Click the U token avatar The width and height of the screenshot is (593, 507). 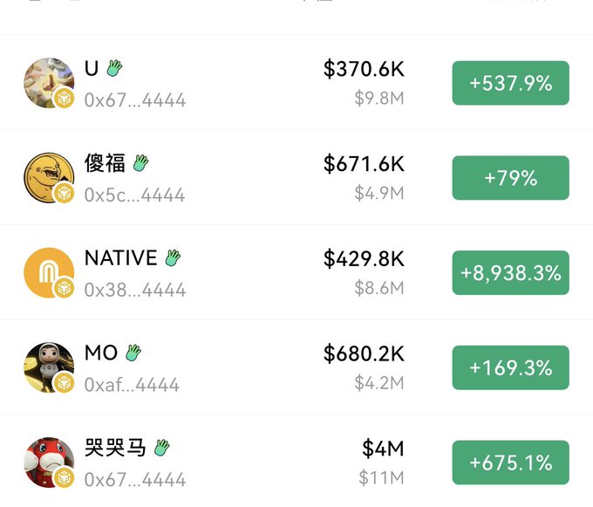[x=48, y=83]
